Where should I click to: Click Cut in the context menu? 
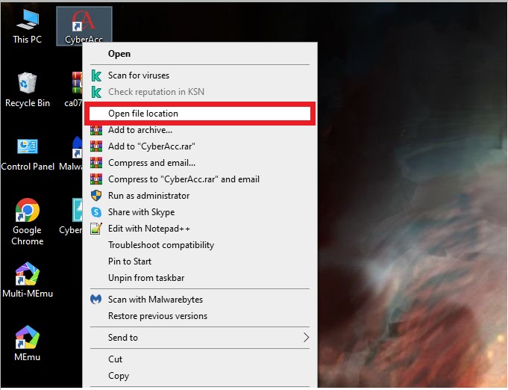[x=116, y=359]
